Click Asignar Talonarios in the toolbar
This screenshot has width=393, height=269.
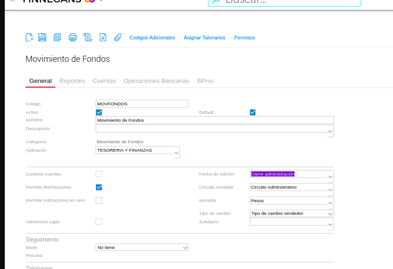pyautogui.click(x=204, y=37)
